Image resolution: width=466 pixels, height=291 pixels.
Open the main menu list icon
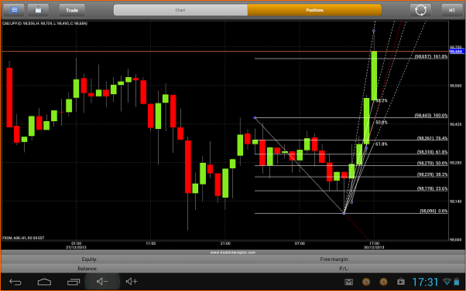14,10
